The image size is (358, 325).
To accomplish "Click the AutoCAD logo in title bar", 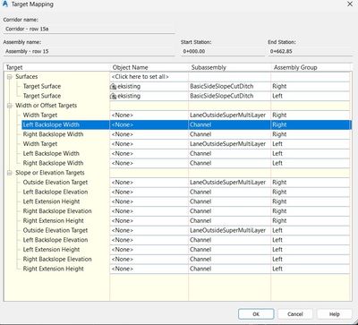I will (4, 4).
